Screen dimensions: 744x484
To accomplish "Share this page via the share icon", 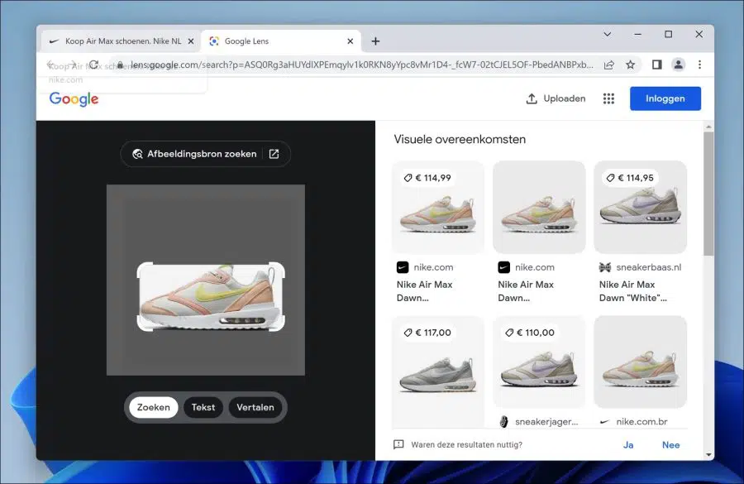I will pos(608,65).
